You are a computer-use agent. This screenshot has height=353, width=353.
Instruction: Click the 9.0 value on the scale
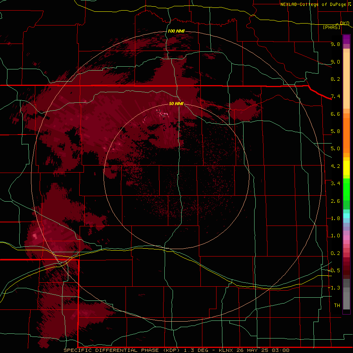(335, 62)
